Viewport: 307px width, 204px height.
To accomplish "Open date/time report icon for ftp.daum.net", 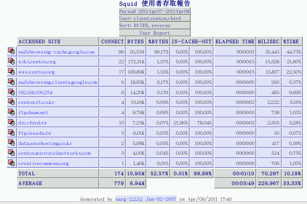I will 11,112.
